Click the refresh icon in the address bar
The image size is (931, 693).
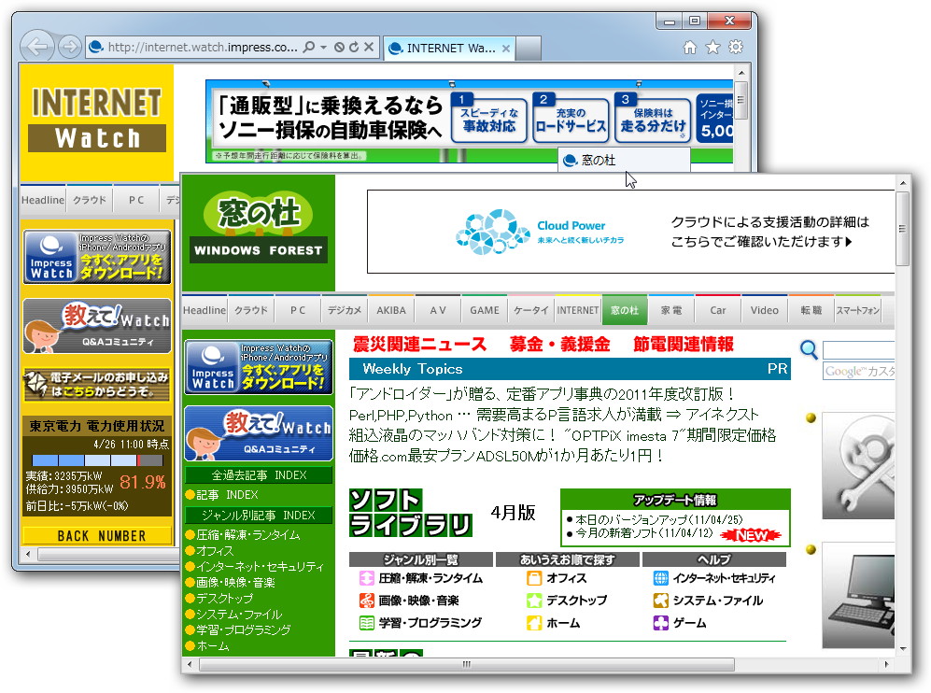pyautogui.click(x=353, y=47)
